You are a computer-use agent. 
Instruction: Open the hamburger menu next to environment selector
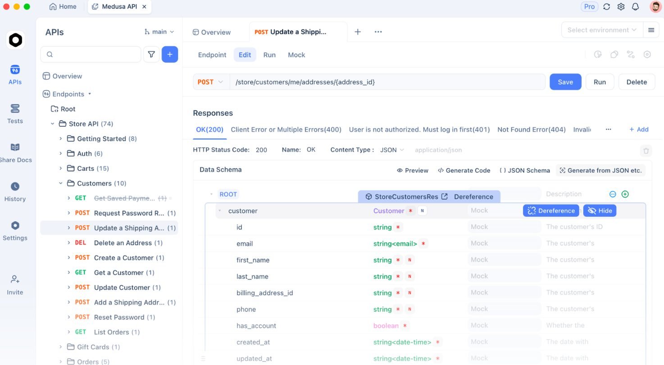[651, 30]
